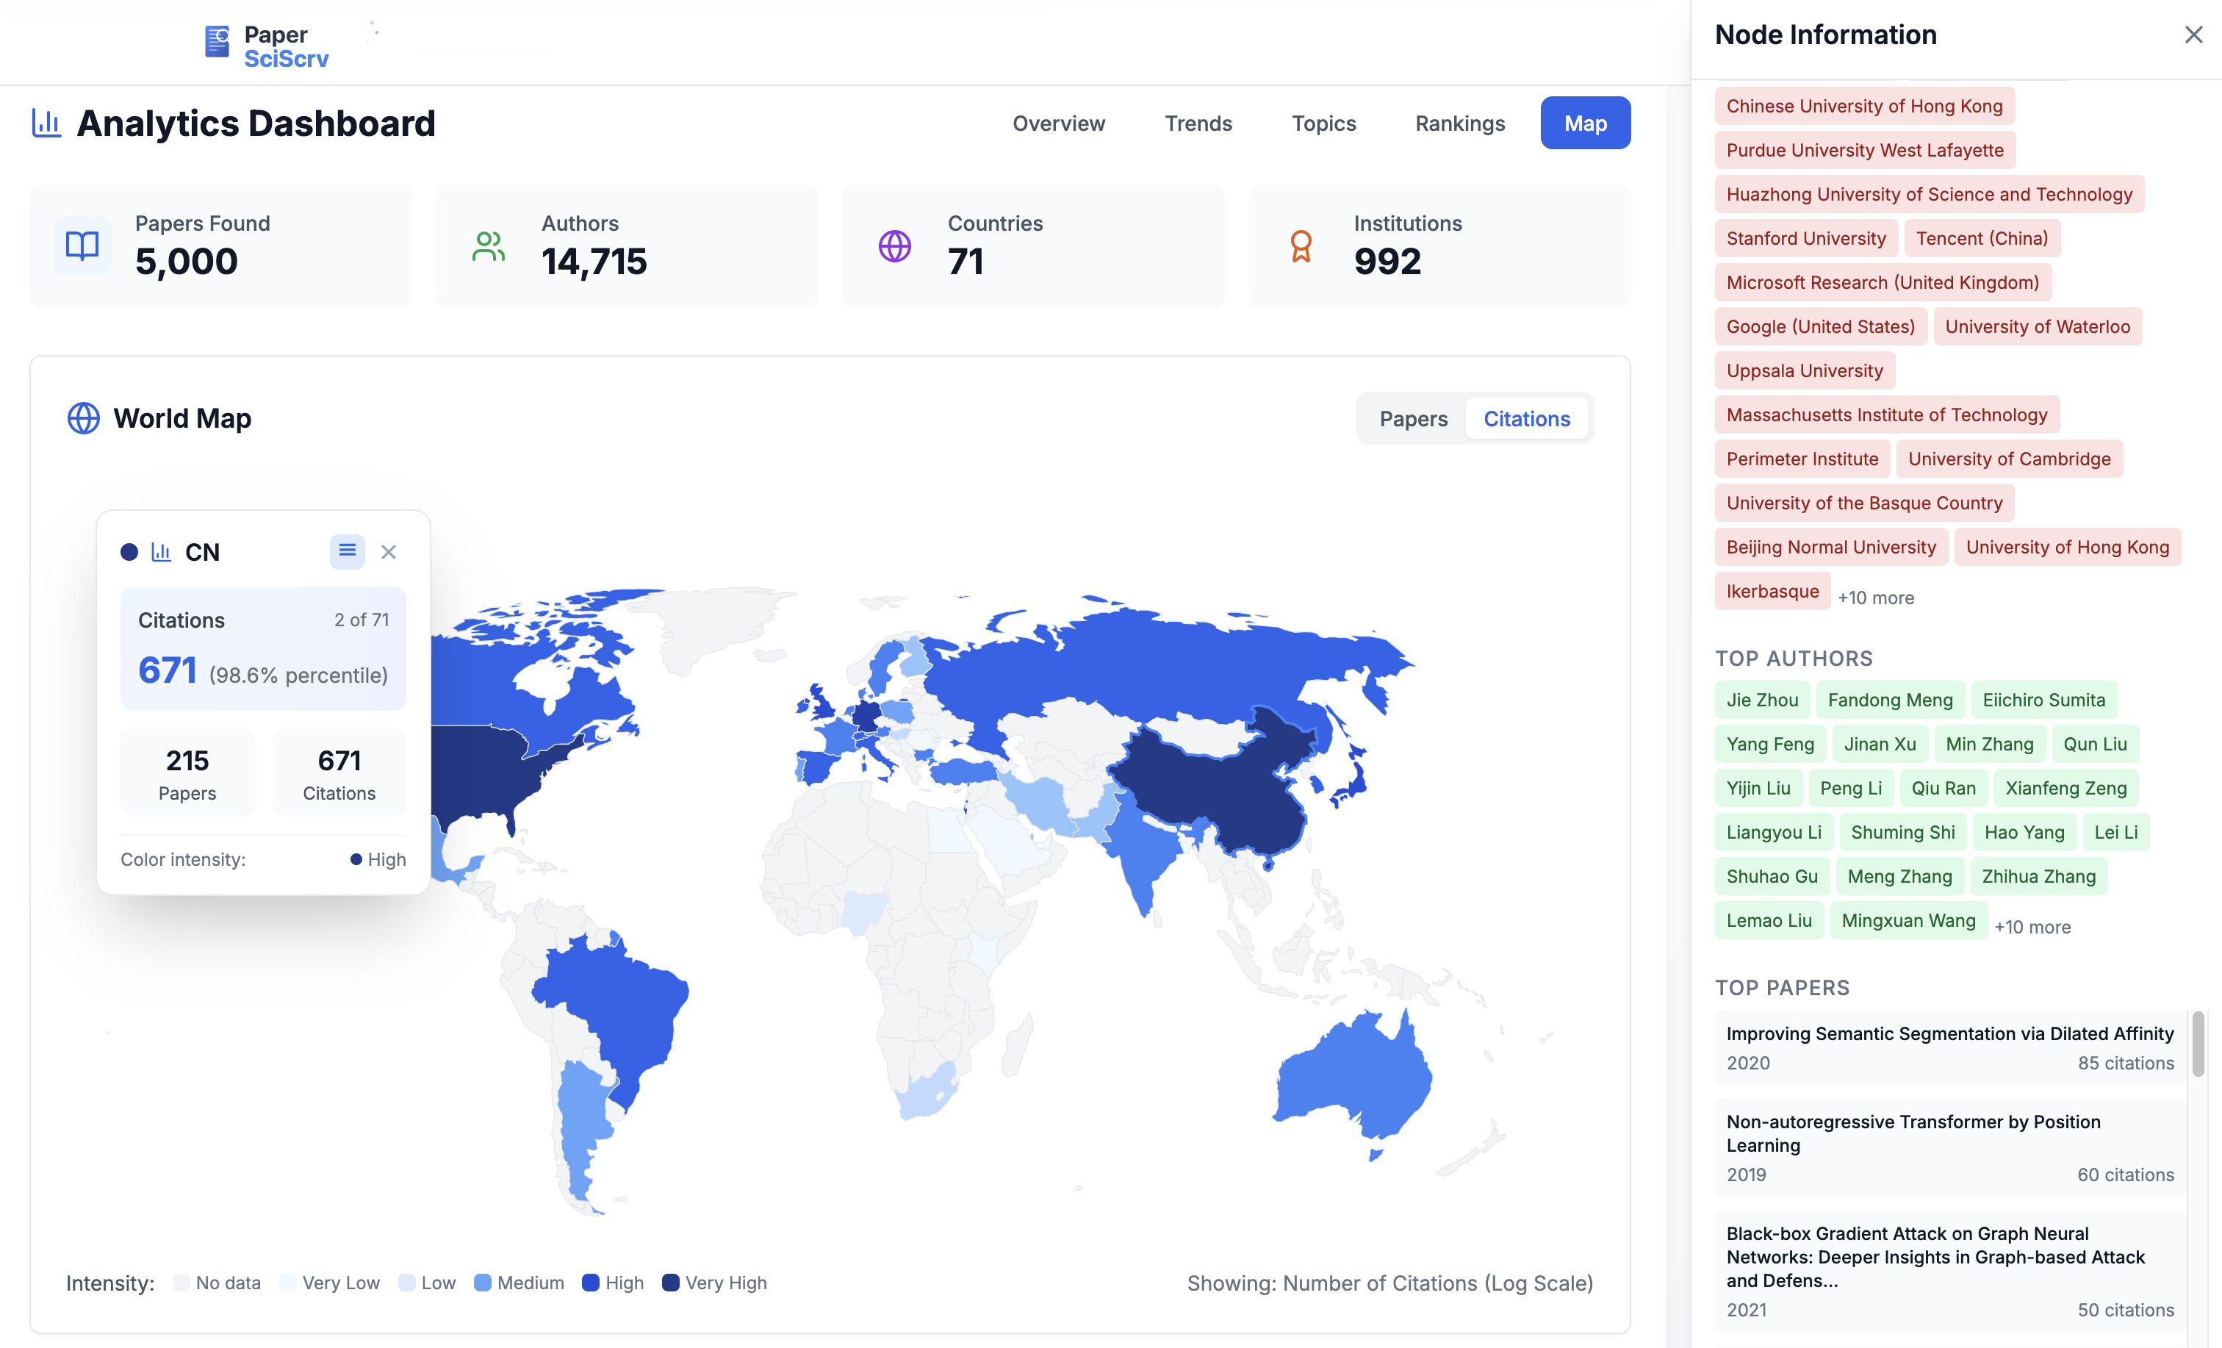Select author tag Jie Zhou
2222x1348 pixels.
click(1762, 700)
